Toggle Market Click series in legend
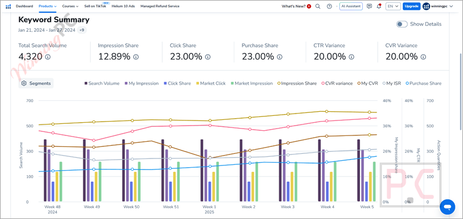 [x=211, y=84]
